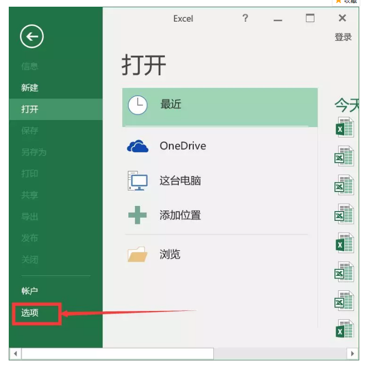
Task: Open the last recent Excel file icon
Action: click(x=345, y=329)
